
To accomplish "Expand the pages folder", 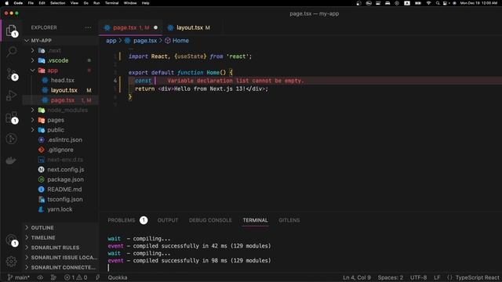I will coord(33,120).
